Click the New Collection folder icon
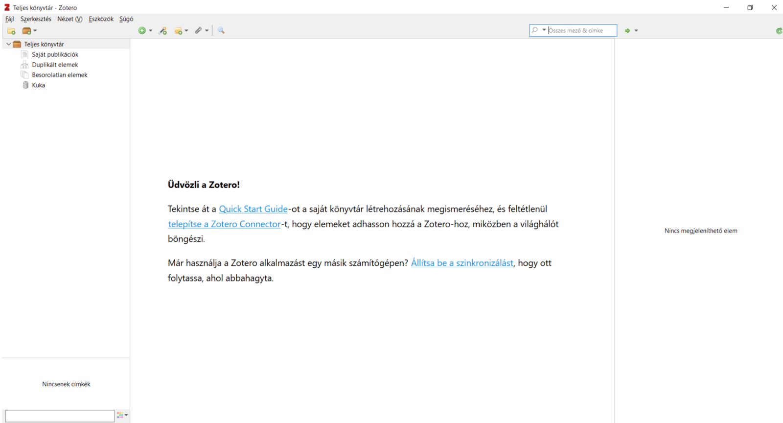783x423 pixels. [11, 31]
